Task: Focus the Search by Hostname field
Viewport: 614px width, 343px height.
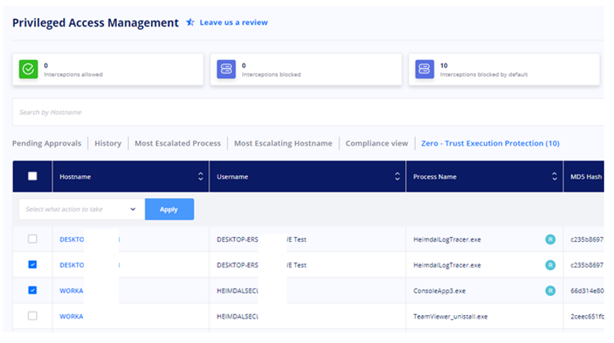Action: tap(308, 112)
